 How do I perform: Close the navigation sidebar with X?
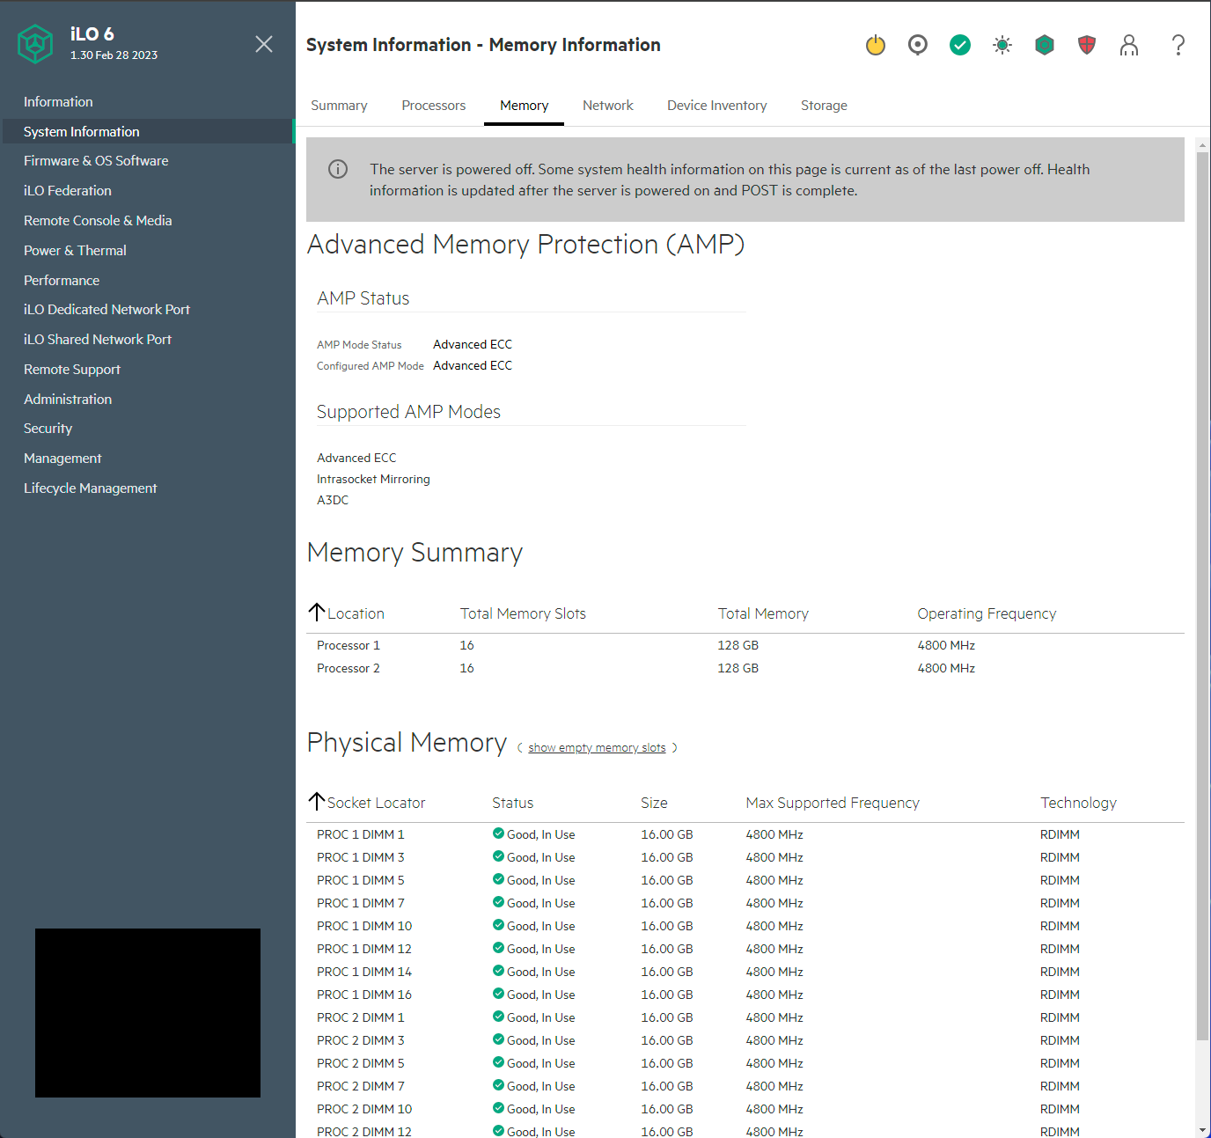[x=263, y=44]
